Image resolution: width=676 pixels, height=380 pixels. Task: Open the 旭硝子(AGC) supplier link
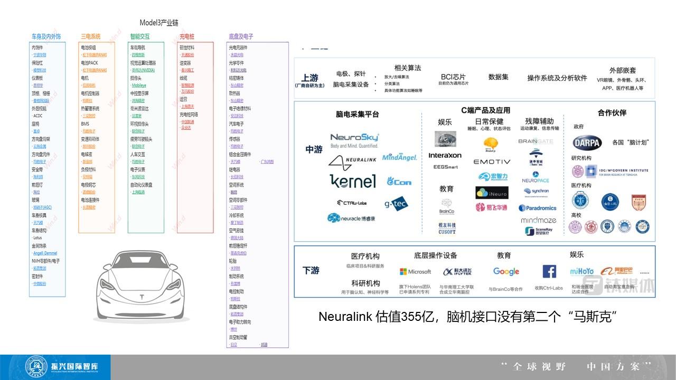[x=42, y=207]
